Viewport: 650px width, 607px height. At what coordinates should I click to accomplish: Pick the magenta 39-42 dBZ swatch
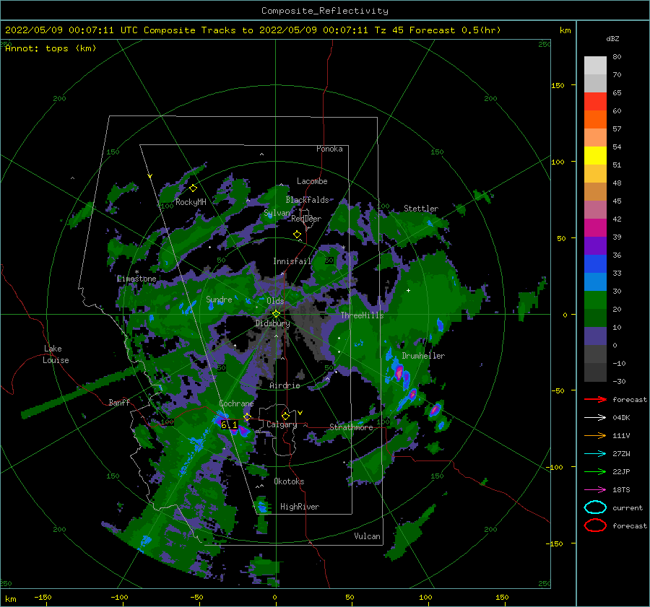pos(595,227)
